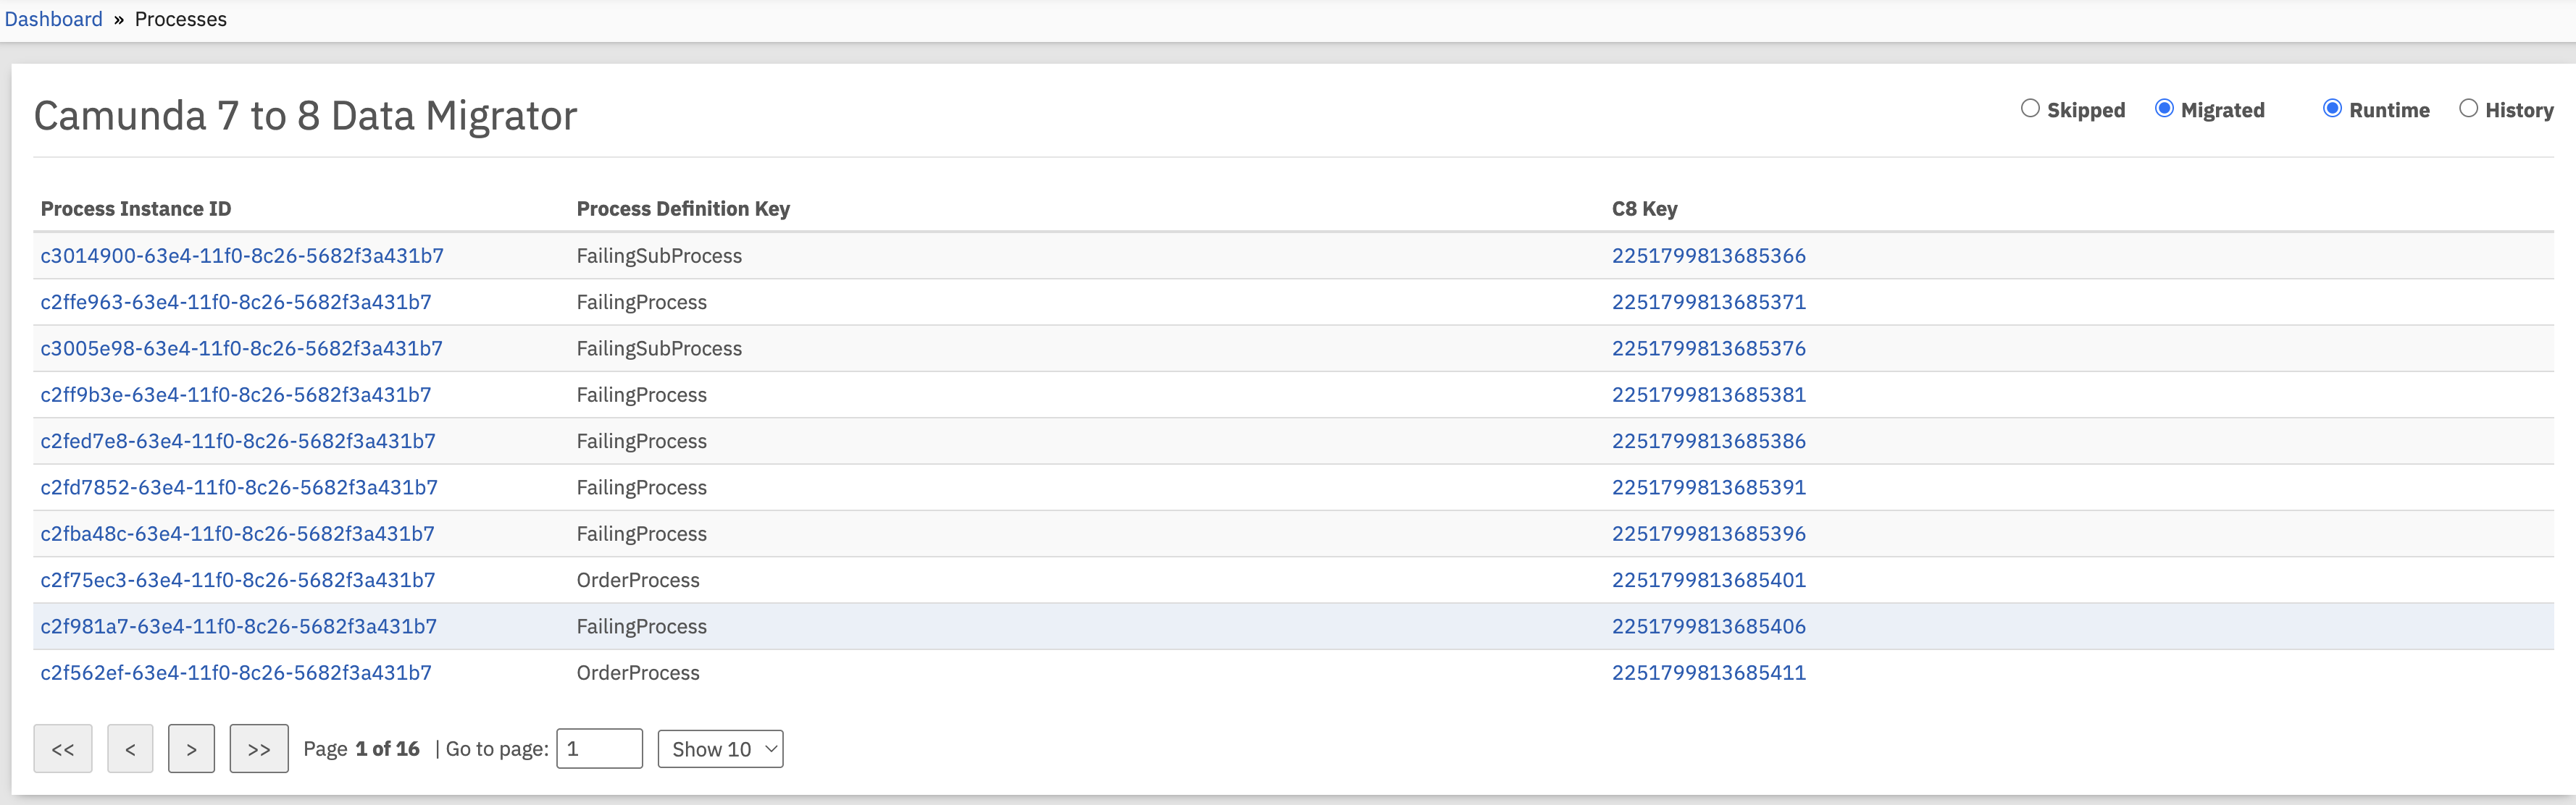Screen dimensions: 2576x805
Task: Open process instance c2f75ec3-63e4-11f0-8c26-5682f3a431b7
Action: [238, 581]
